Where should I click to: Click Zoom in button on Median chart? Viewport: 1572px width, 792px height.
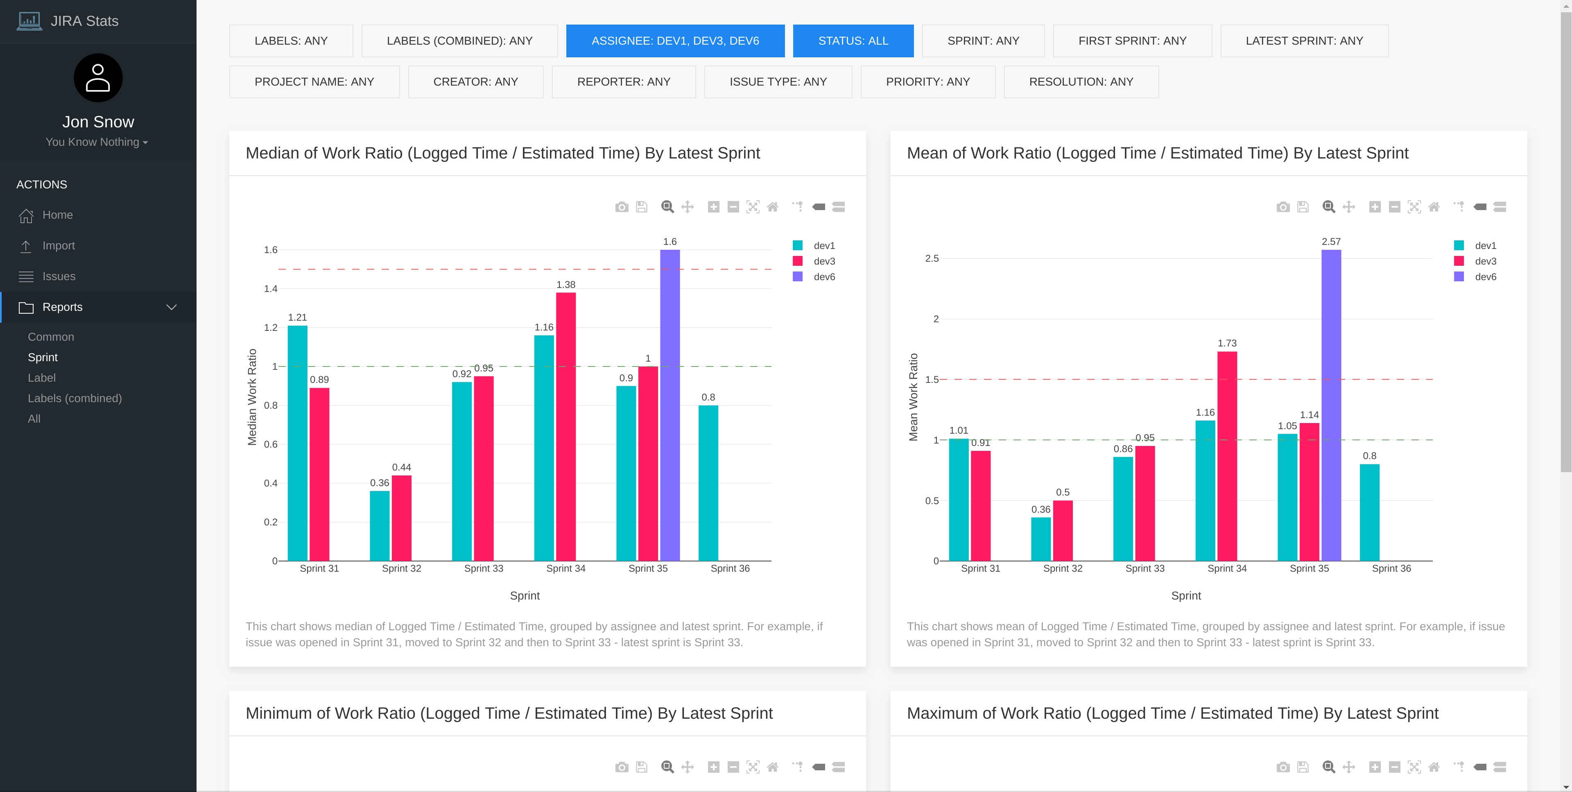[x=713, y=207]
